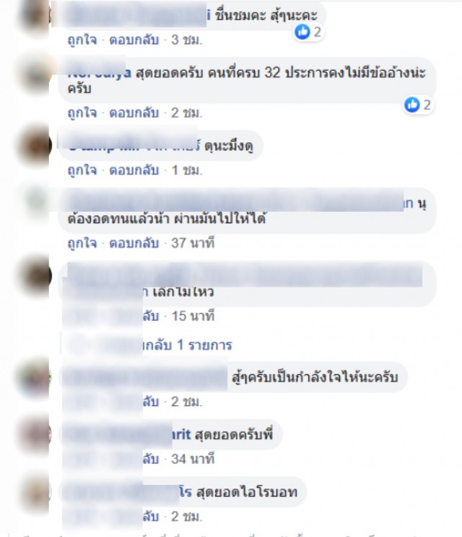
Task: Like the comment about 32 ประการ
Action: click(x=82, y=113)
